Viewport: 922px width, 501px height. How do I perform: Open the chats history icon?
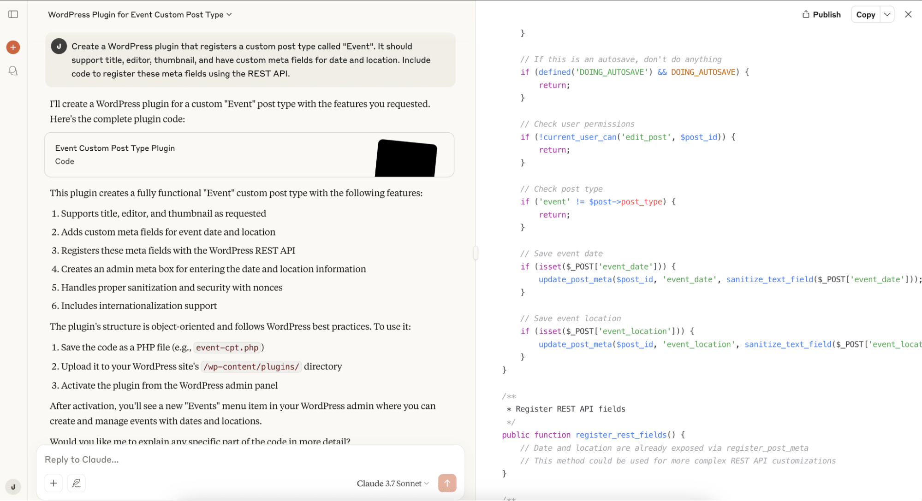(13, 71)
